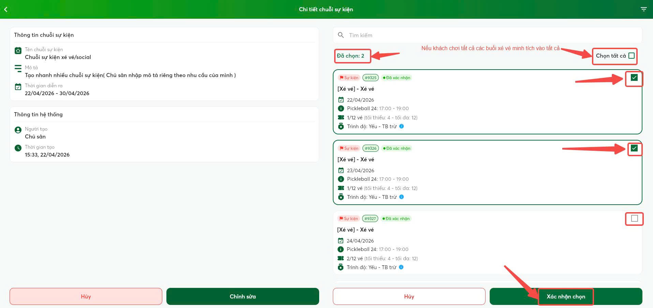The width and height of the screenshot is (653, 308).
Task: Click the ticket icon in event #9325
Action: pos(341,117)
